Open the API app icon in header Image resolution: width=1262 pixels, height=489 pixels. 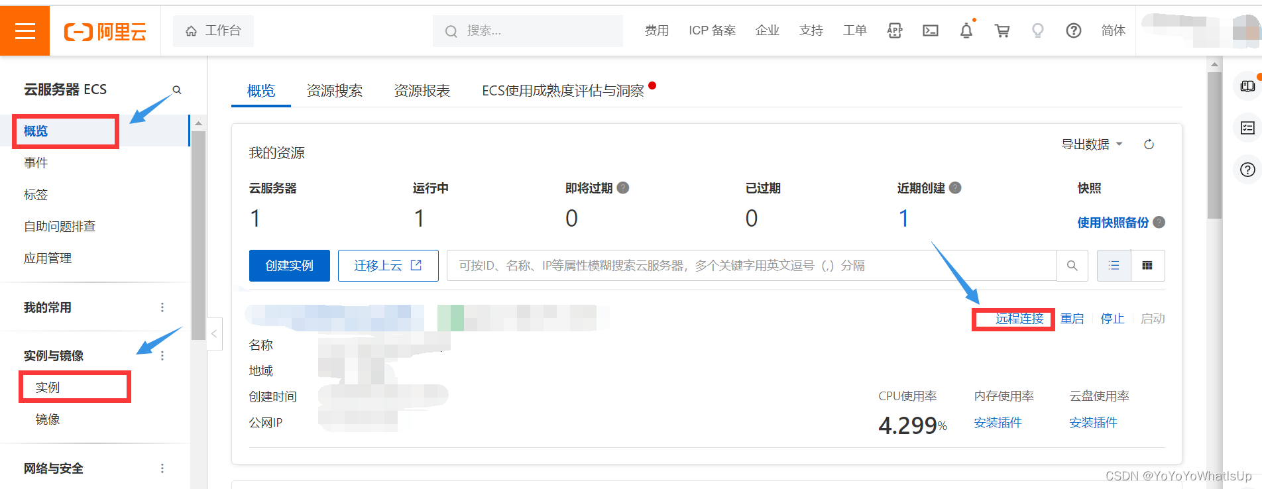pos(895,30)
